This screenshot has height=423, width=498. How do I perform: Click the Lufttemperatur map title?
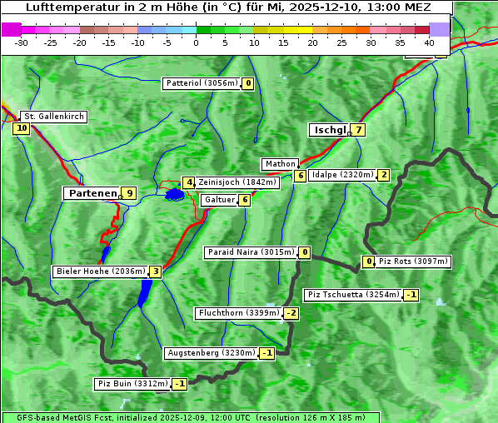(x=228, y=7)
